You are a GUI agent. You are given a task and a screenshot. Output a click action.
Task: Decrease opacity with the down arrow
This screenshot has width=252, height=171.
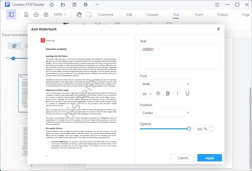point(211,131)
